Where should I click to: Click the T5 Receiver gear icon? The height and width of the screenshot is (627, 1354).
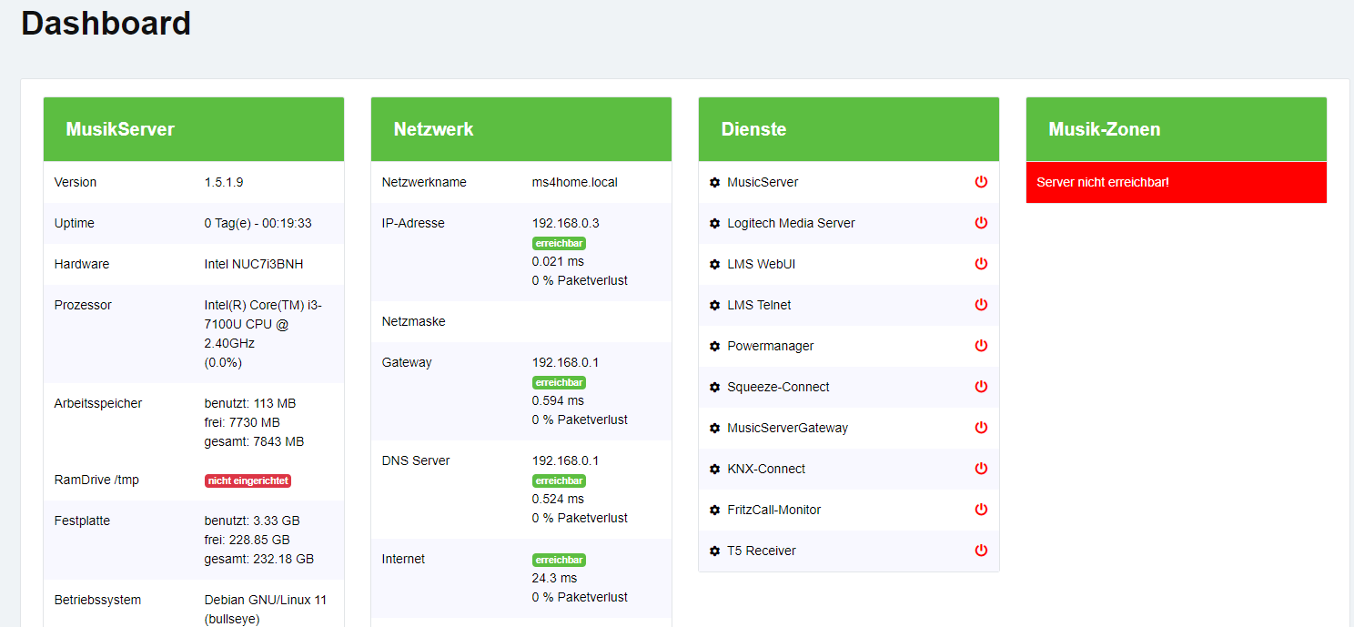coord(714,551)
